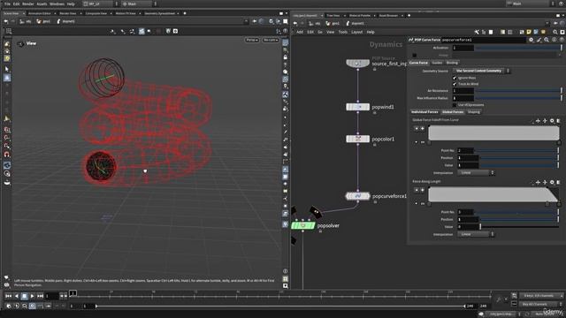The image size is (566, 318).
Task: Open the Geometry Source dropdown
Action: click(x=481, y=71)
